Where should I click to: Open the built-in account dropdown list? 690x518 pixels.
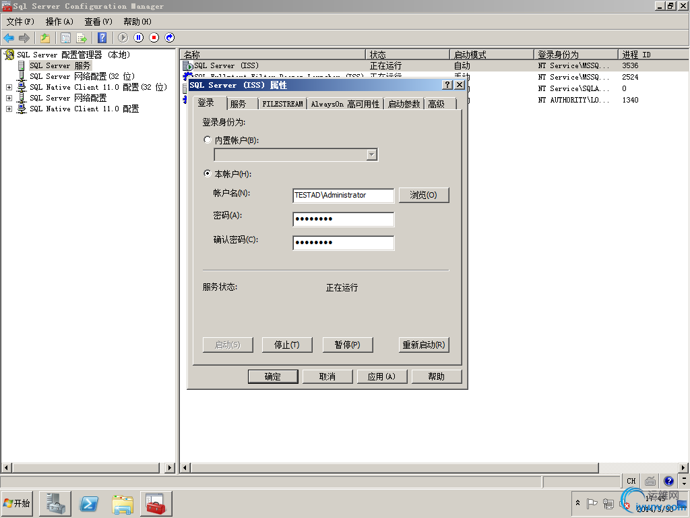(371, 154)
